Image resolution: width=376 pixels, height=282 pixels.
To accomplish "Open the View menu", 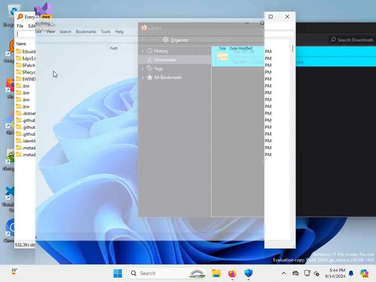I will 50,32.
